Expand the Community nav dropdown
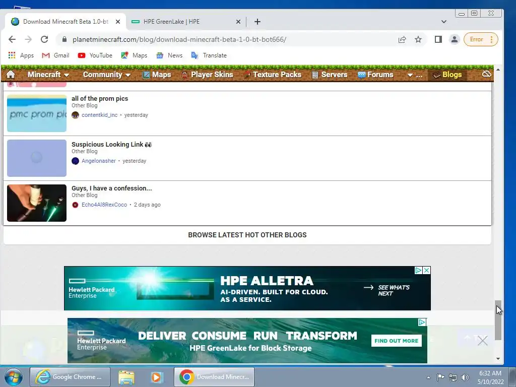 click(107, 75)
